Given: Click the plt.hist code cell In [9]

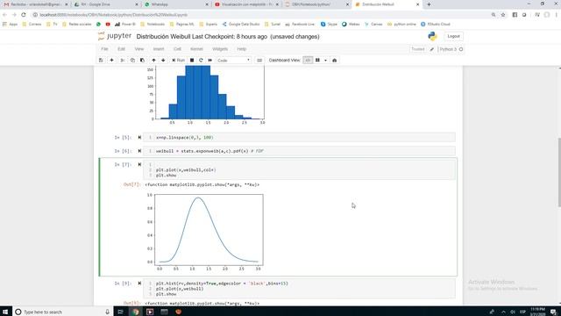Looking at the screenshot, I should pos(299,289).
